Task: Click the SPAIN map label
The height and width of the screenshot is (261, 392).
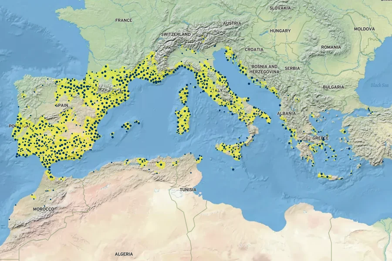Action: [x=61, y=106]
